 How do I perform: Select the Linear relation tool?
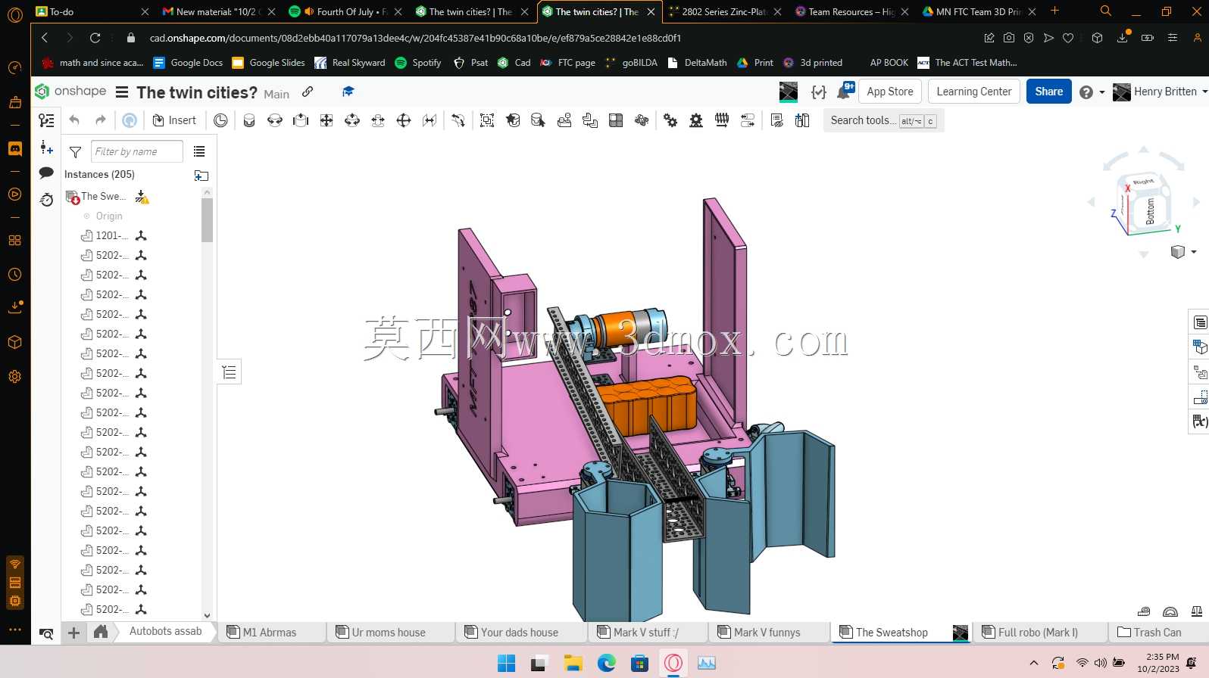[748, 120]
